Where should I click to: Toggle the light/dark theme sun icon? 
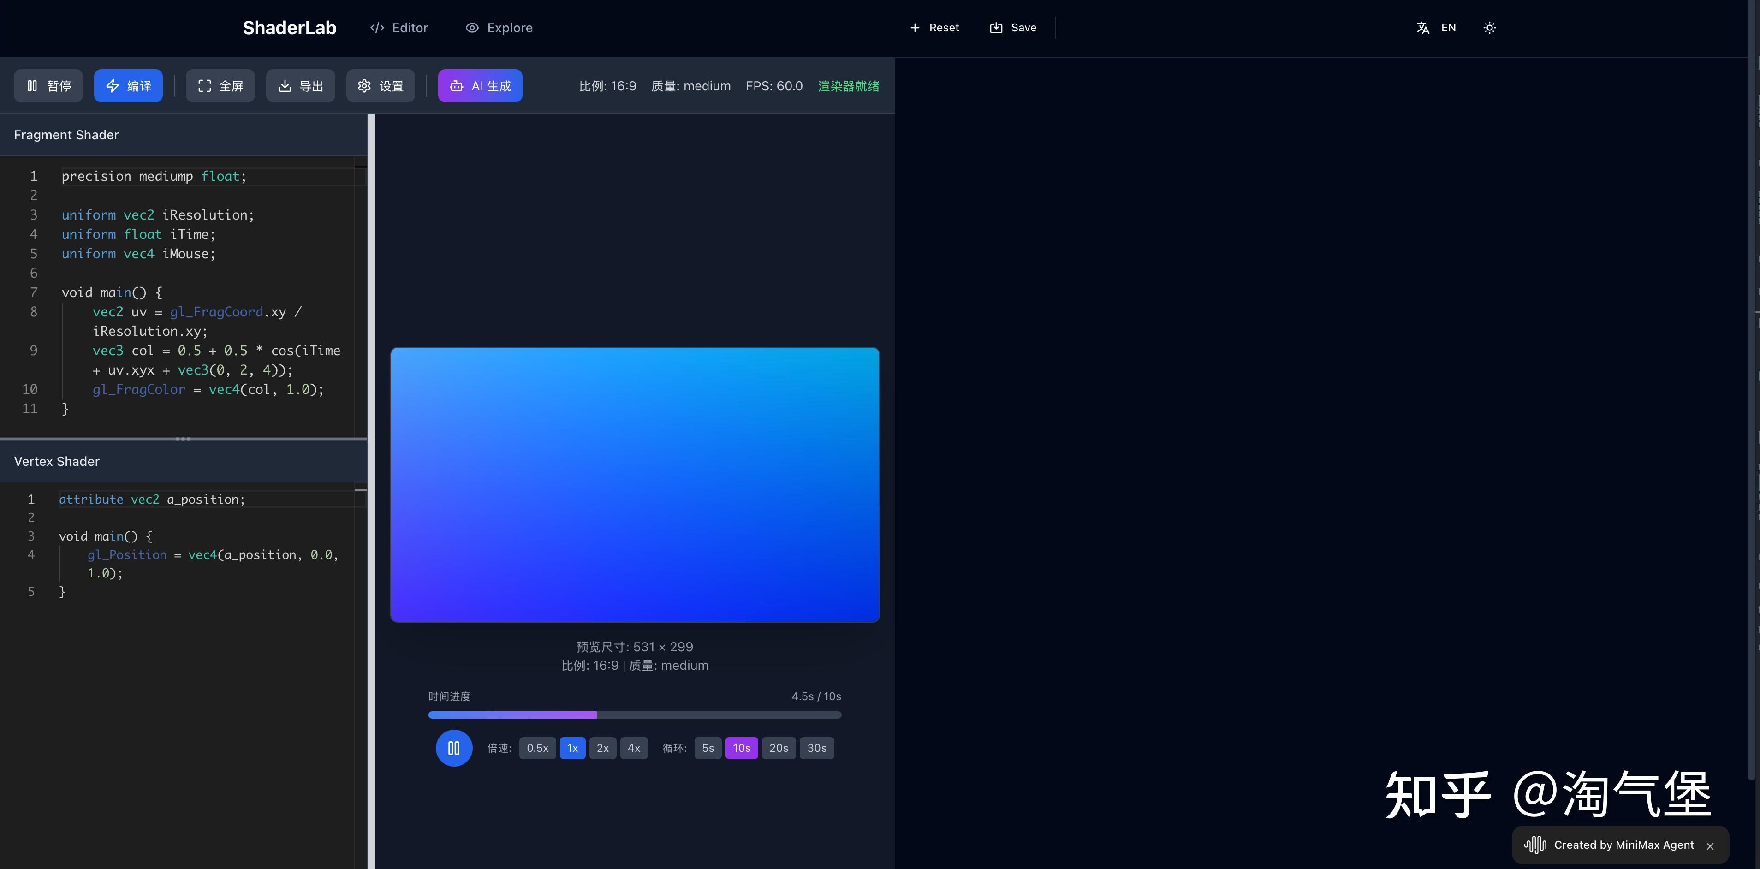pos(1489,28)
